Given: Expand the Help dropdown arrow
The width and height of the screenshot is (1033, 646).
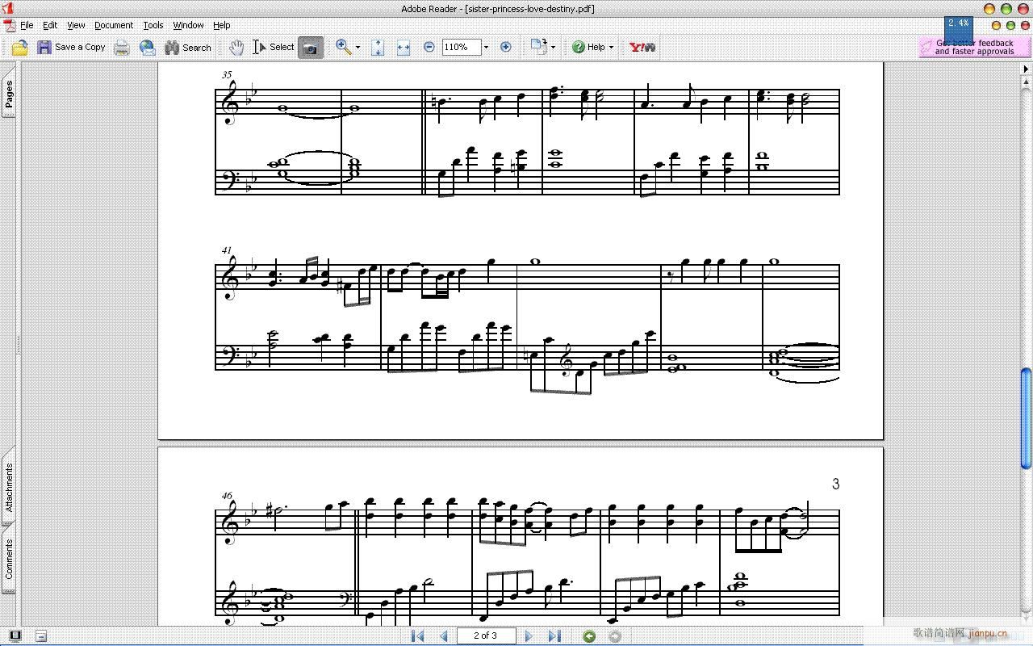Looking at the screenshot, I should [611, 48].
